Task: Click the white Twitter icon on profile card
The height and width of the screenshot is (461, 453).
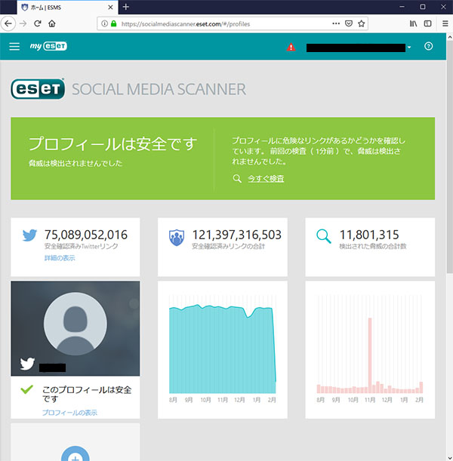Action: click(27, 364)
